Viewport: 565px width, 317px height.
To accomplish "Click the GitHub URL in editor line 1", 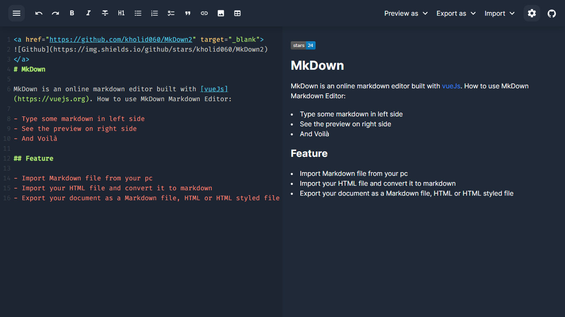I will (121, 40).
